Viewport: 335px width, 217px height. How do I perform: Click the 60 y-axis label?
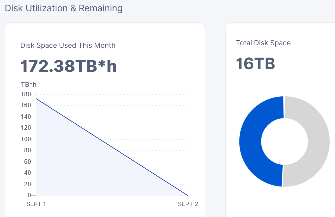(27, 162)
